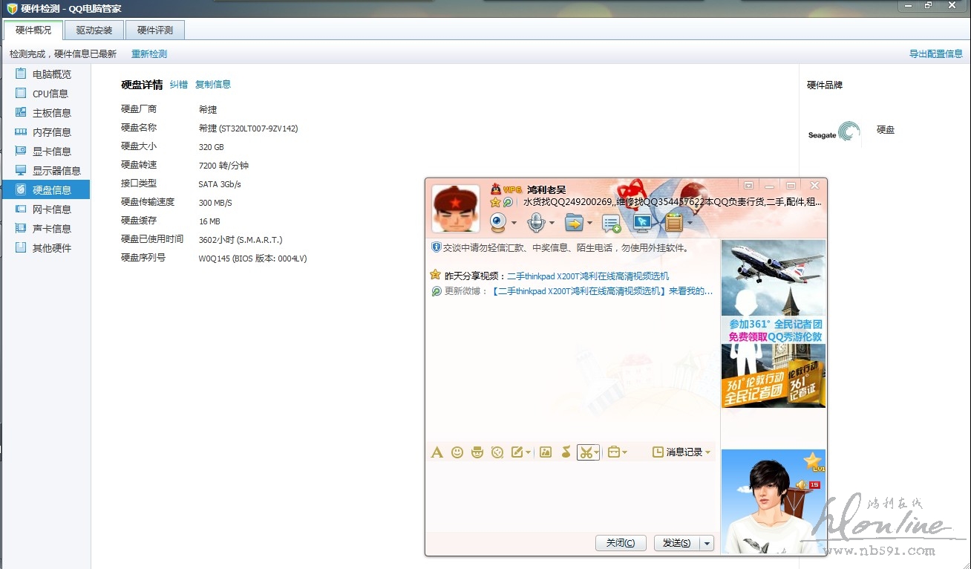Viewport: 971px width, 569px height.
Task: Click the send picture icon
Action: point(546,452)
